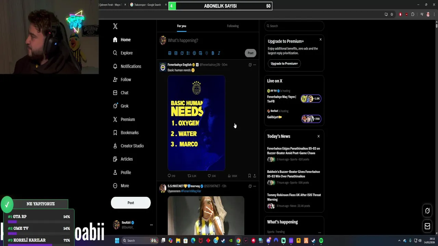Open #FenerinMaçıVar hashtag link
438x246 pixels.
[x=191, y=191]
